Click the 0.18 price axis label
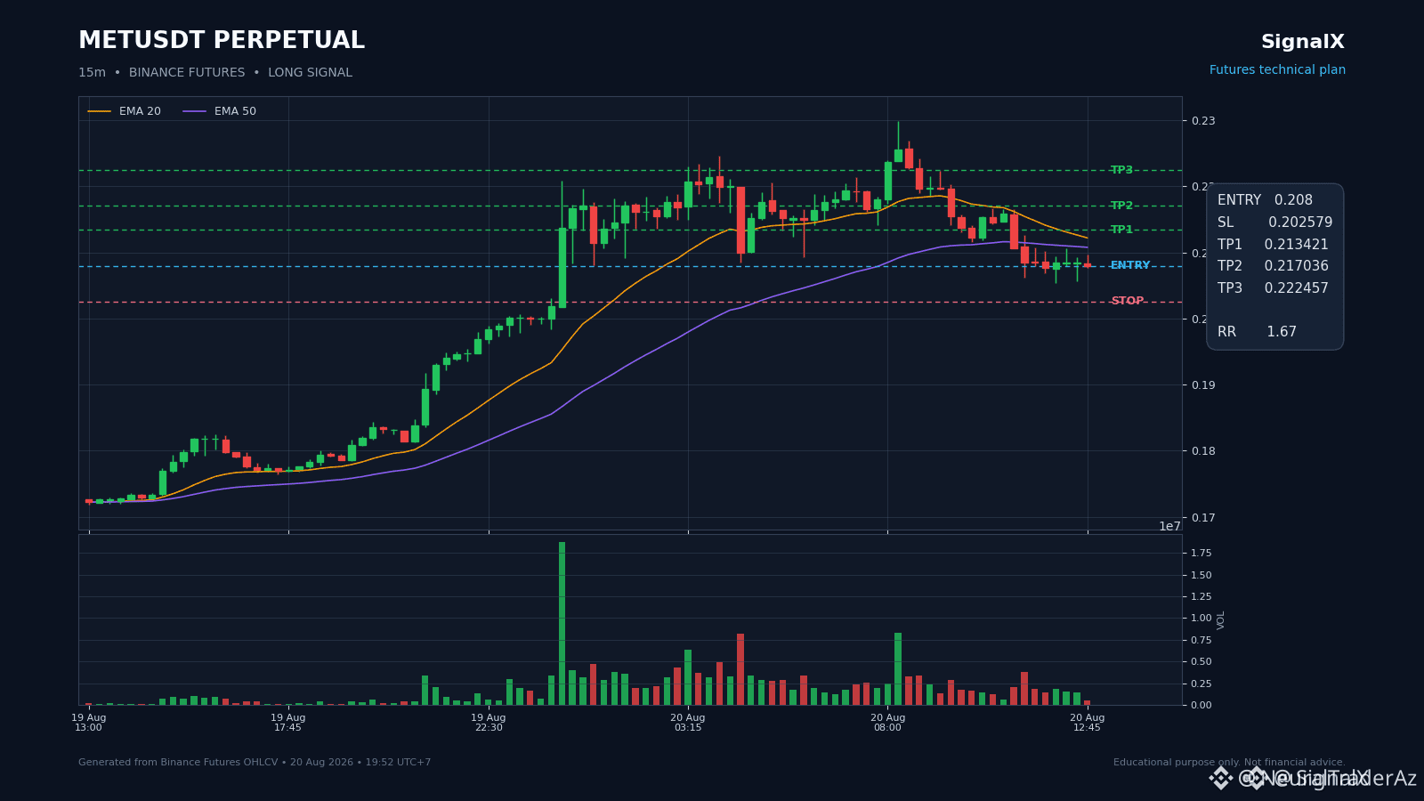 click(1203, 451)
